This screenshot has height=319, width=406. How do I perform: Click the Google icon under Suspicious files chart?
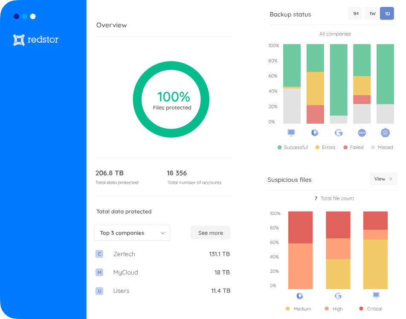click(x=338, y=295)
